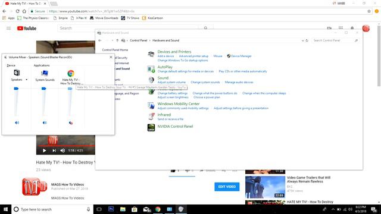The height and width of the screenshot is (214, 381).
Task: Open File Explorer from the taskbar
Action: tap(123, 209)
